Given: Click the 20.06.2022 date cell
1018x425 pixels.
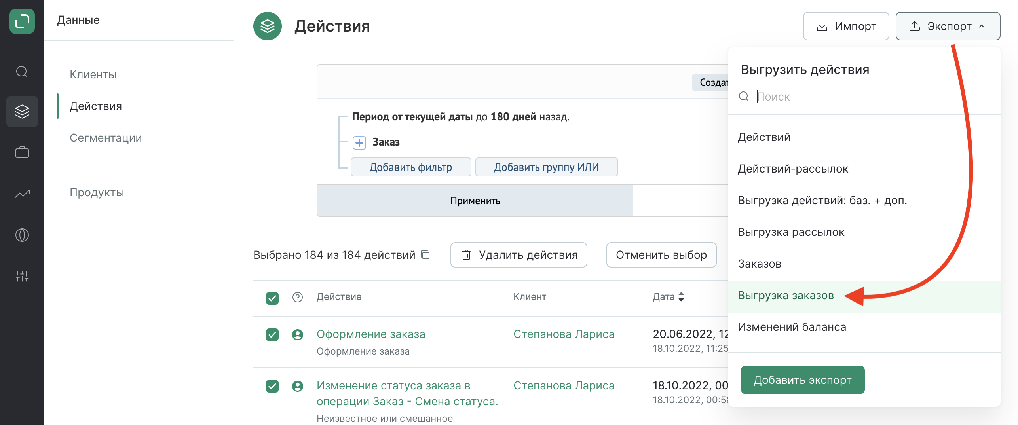Looking at the screenshot, I should click(691, 334).
